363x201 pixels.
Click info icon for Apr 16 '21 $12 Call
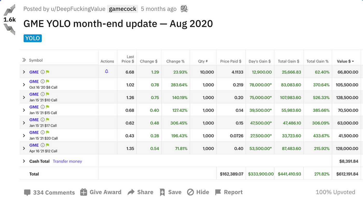pyautogui.click(x=43, y=145)
